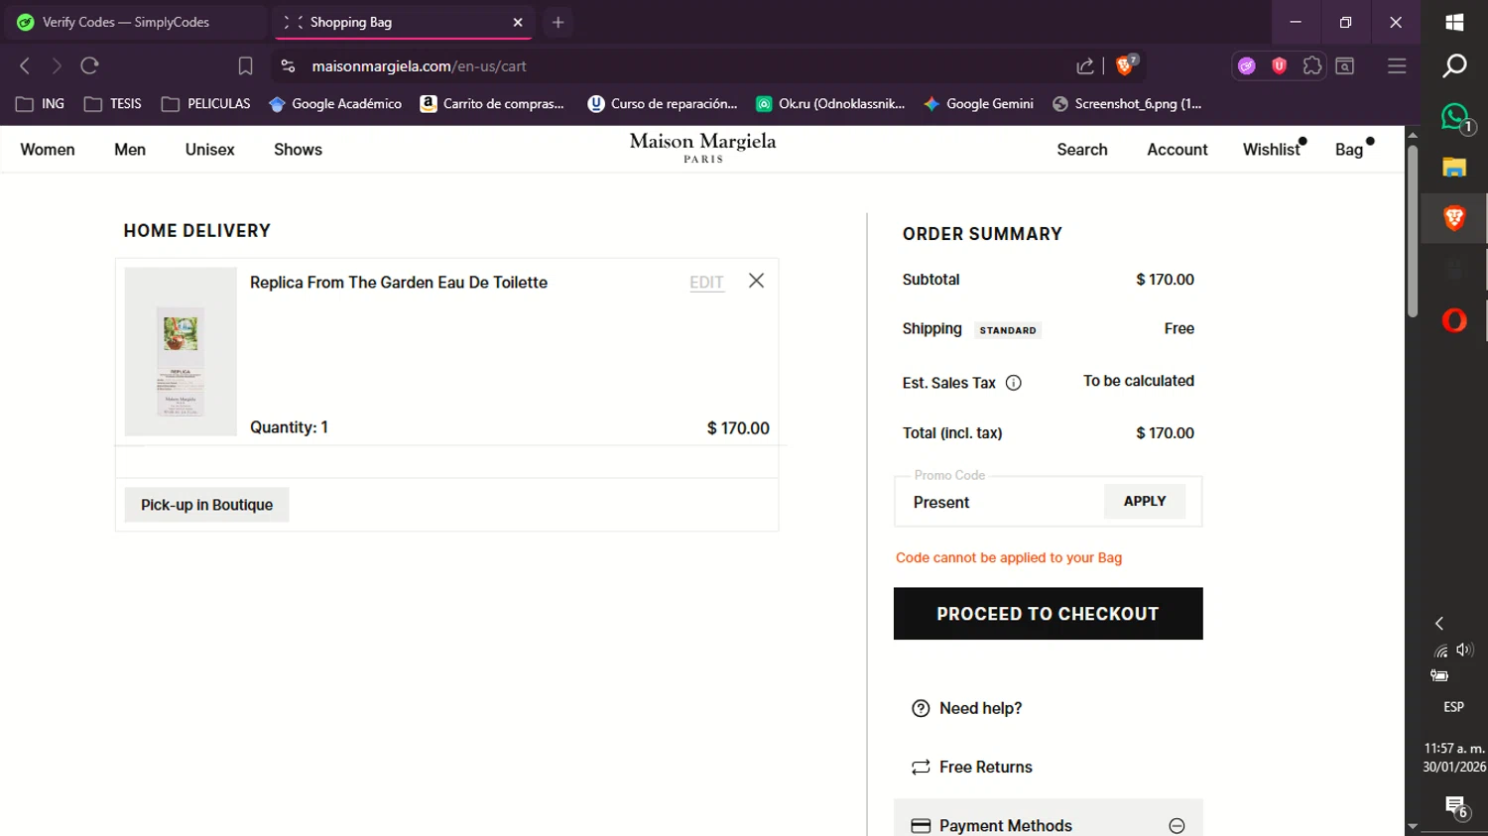
Task: Click the Need help question icon
Action: [921, 708]
